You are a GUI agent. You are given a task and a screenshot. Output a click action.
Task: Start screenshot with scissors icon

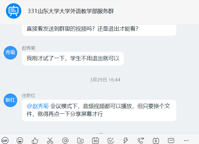click(50, 141)
